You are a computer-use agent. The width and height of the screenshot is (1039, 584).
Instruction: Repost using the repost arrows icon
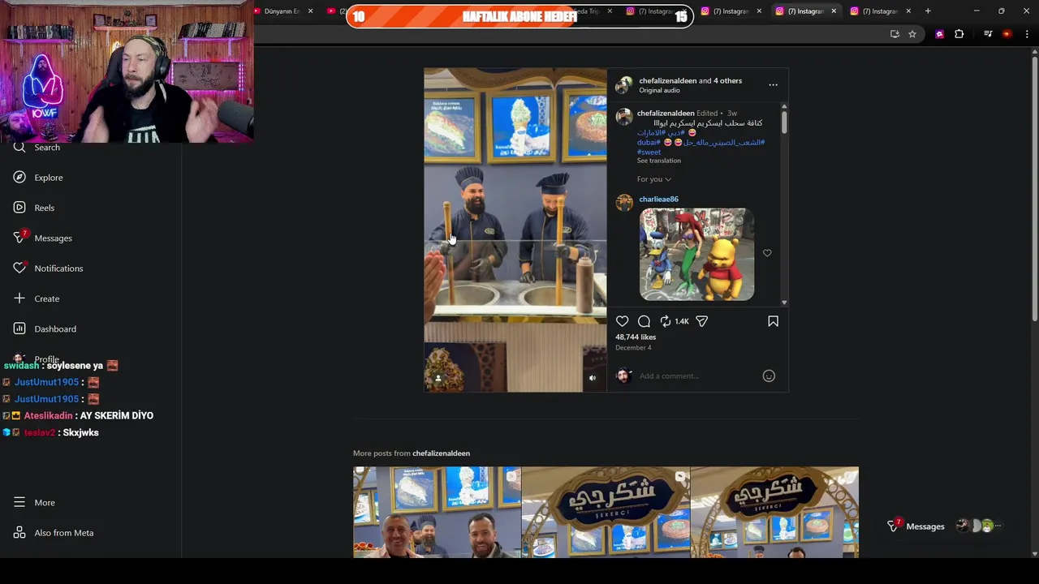pyautogui.click(x=666, y=321)
